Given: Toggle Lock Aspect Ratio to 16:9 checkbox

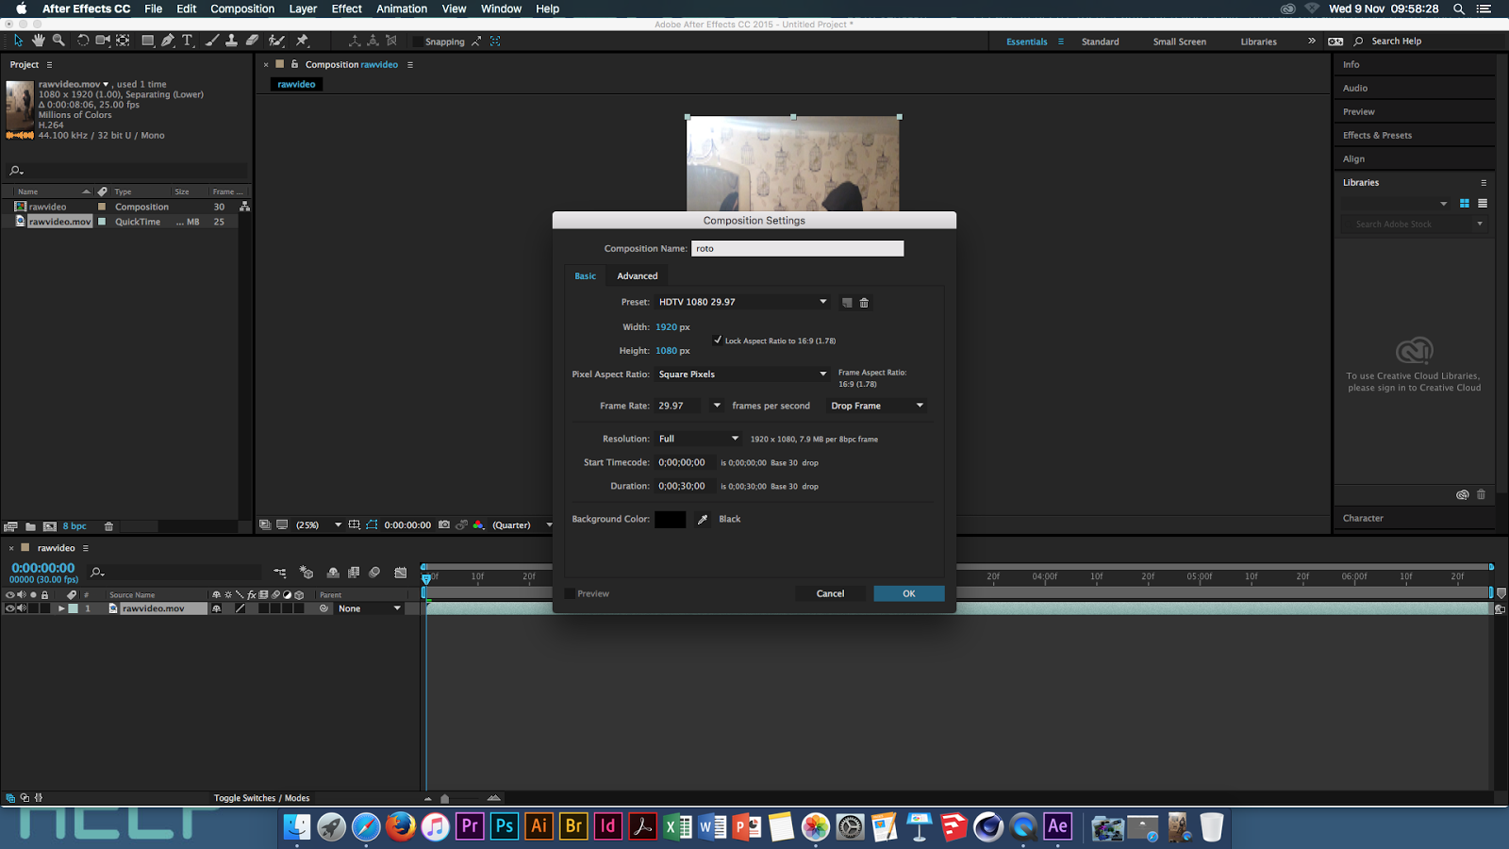Looking at the screenshot, I should [718, 340].
